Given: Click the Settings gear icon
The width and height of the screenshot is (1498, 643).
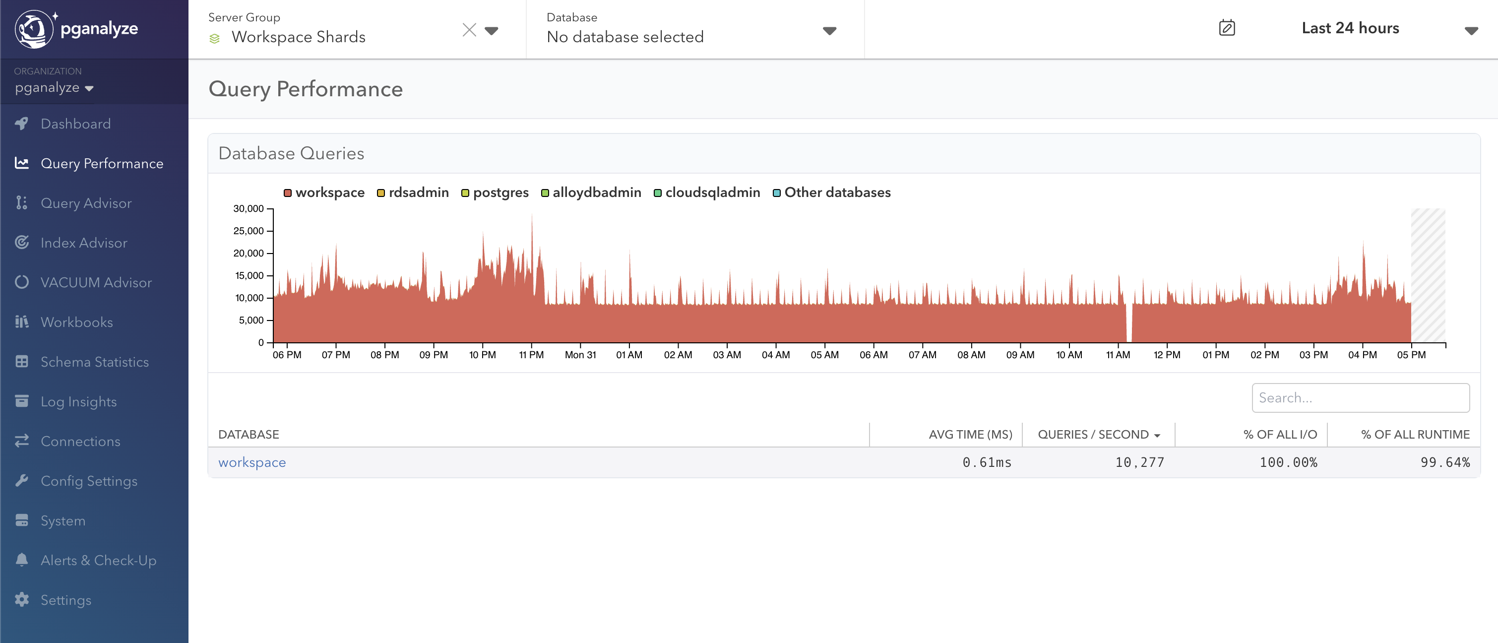Looking at the screenshot, I should tap(21, 599).
